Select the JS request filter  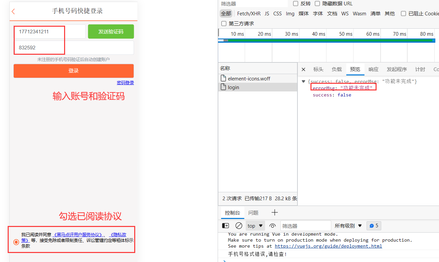pos(267,14)
